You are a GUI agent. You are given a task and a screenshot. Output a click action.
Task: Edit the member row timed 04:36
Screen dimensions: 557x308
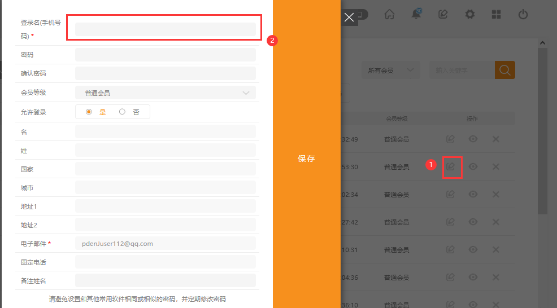[450, 278]
